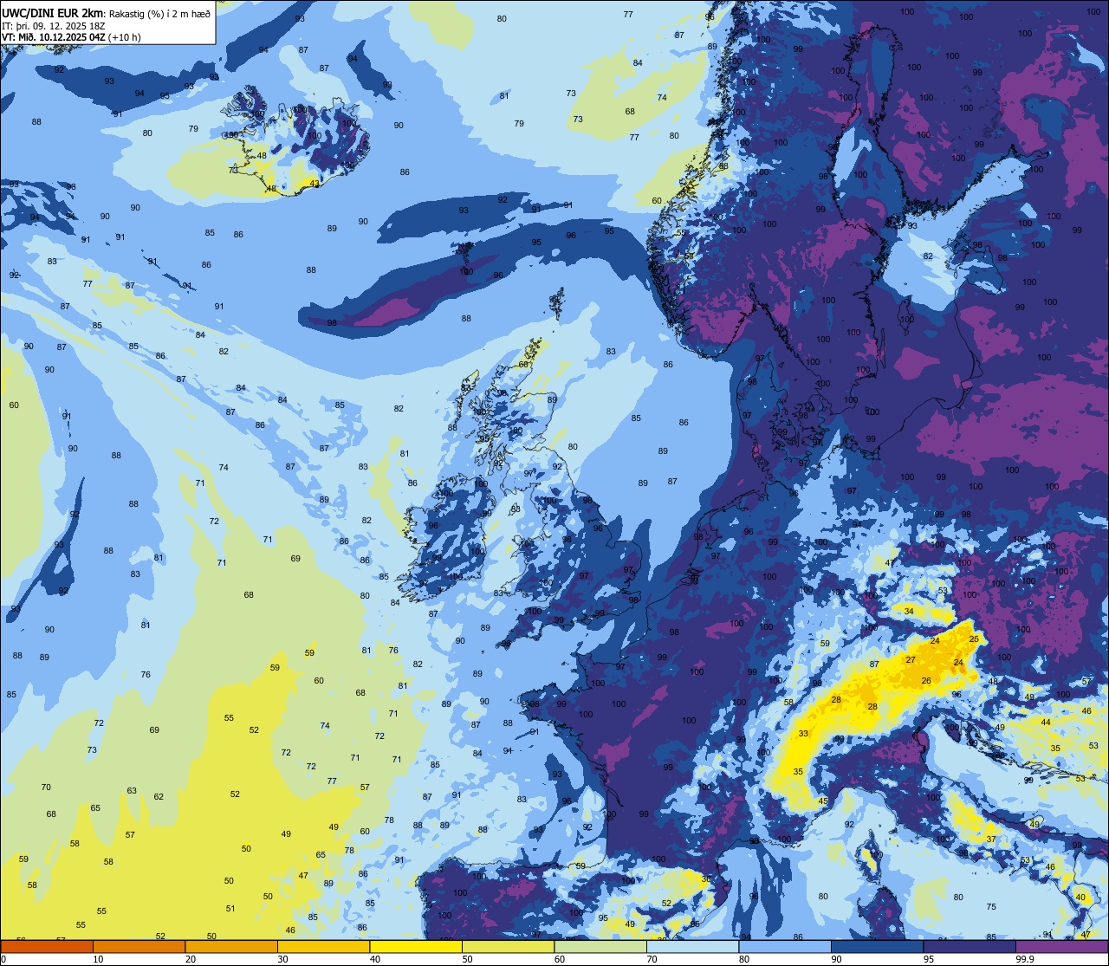Click the legend scale label '10'
Screen dimensions: 1109x966
tap(98, 959)
